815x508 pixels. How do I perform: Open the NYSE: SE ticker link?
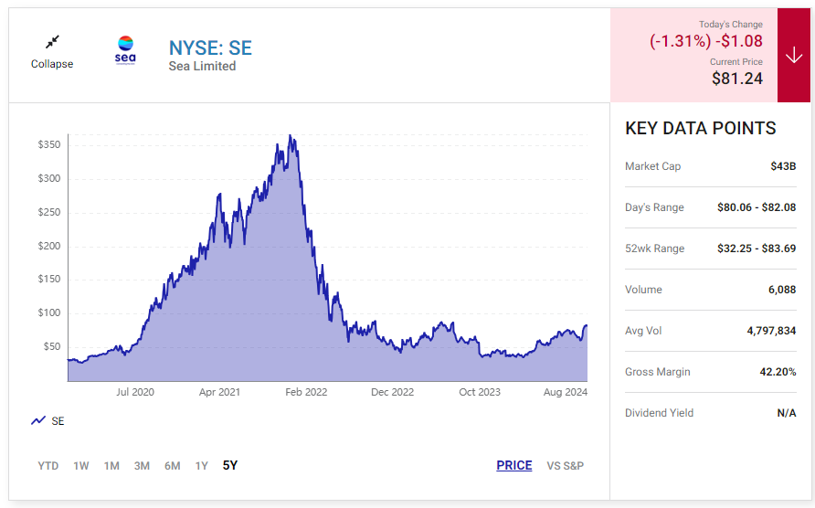coord(210,48)
